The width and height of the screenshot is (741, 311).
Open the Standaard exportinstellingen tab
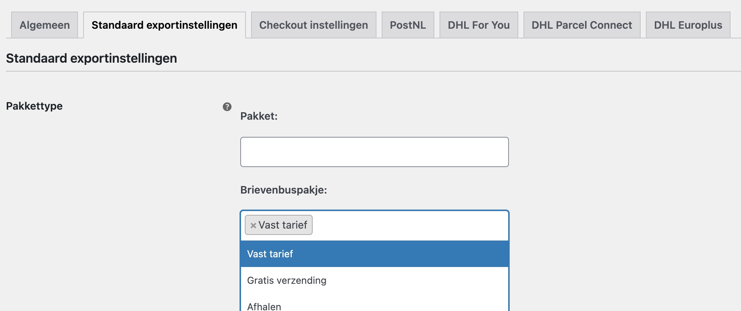pos(165,25)
